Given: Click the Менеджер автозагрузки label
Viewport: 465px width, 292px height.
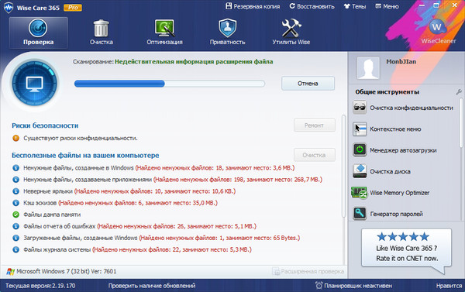Looking at the screenshot, I should 403,150.
